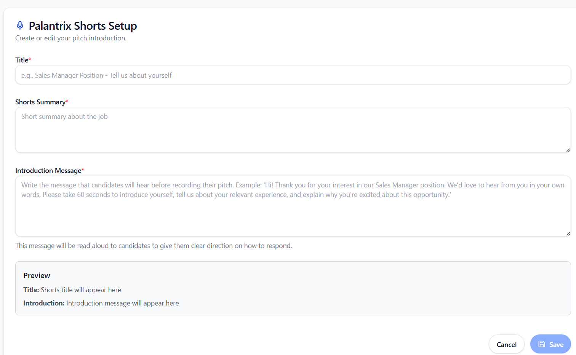Click the floppy disk icon on Save
576x355 pixels.
pos(541,344)
